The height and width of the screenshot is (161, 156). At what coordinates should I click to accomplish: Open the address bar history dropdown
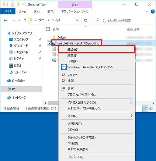pos(77,20)
